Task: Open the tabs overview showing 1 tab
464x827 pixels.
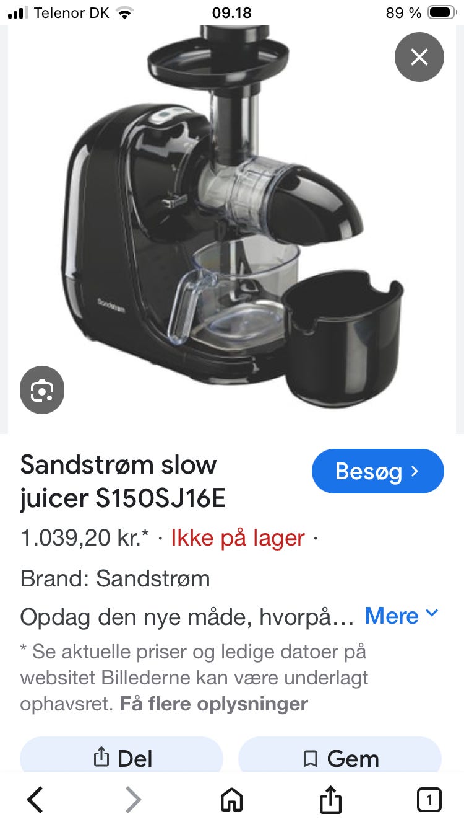Action: pyautogui.click(x=429, y=800)
